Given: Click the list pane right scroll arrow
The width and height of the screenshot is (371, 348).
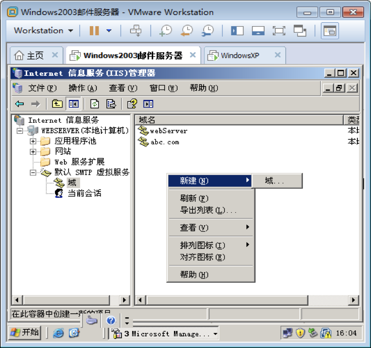Looking at the screenshot, I should click(353, 300).
